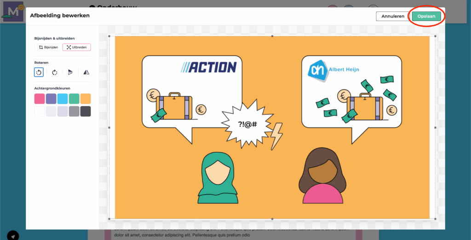
Task: Click the top-middle resize handle
Action: [272, 36]
